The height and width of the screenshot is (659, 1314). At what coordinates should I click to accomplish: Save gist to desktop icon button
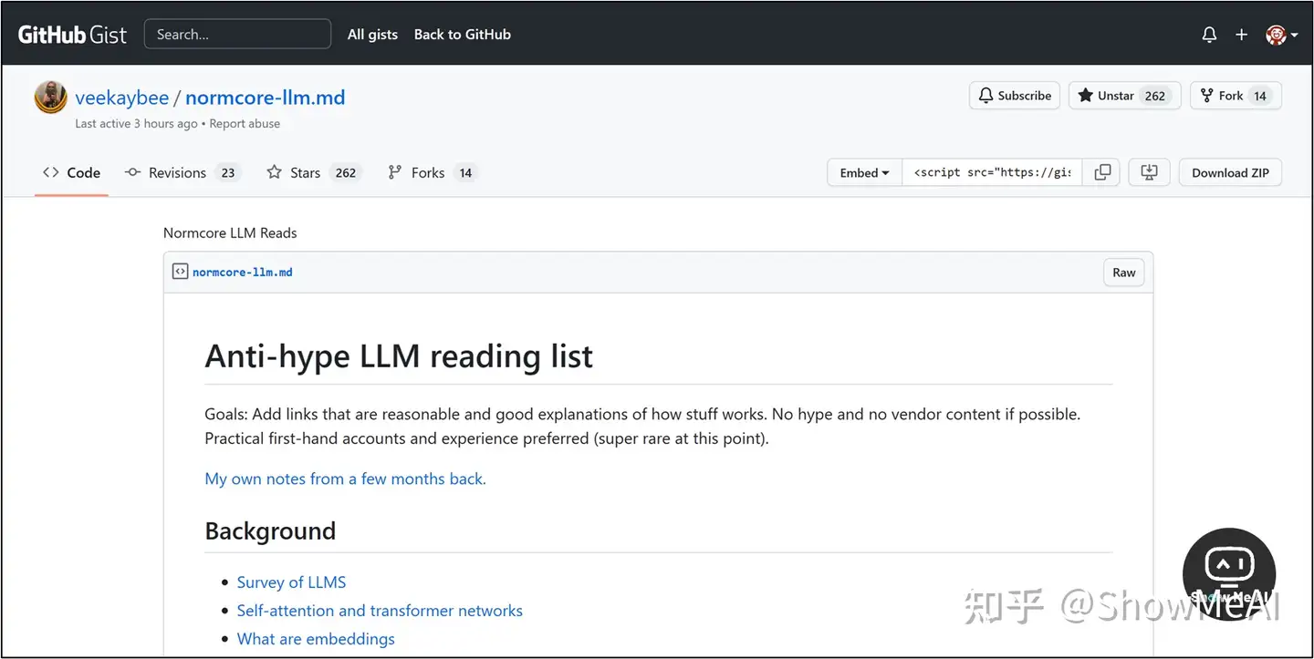pyautogui.click(x=1149, y=172)
